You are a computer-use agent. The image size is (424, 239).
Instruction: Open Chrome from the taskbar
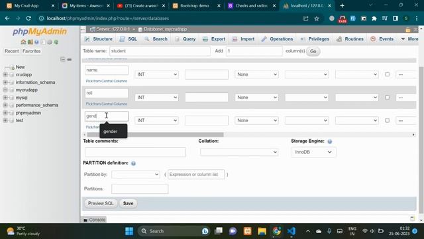click(x=276, y=231)
